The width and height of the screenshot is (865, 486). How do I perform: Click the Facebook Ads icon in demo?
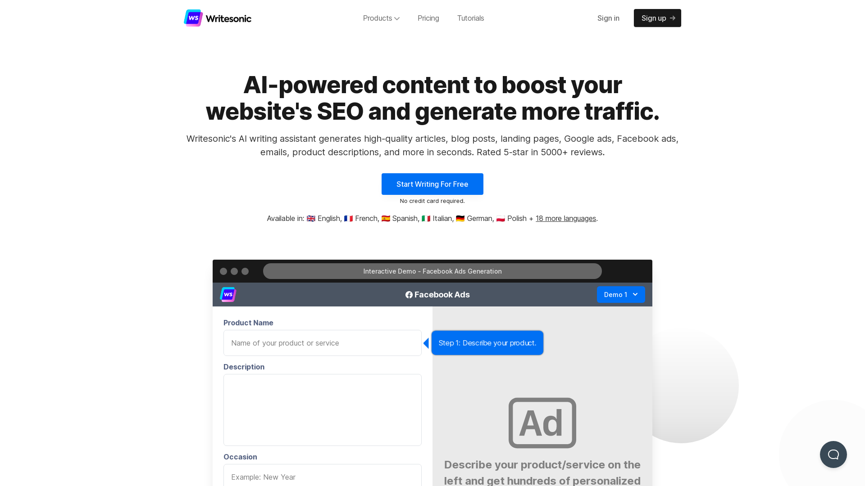pyautogui.click(x=409, y=294)
